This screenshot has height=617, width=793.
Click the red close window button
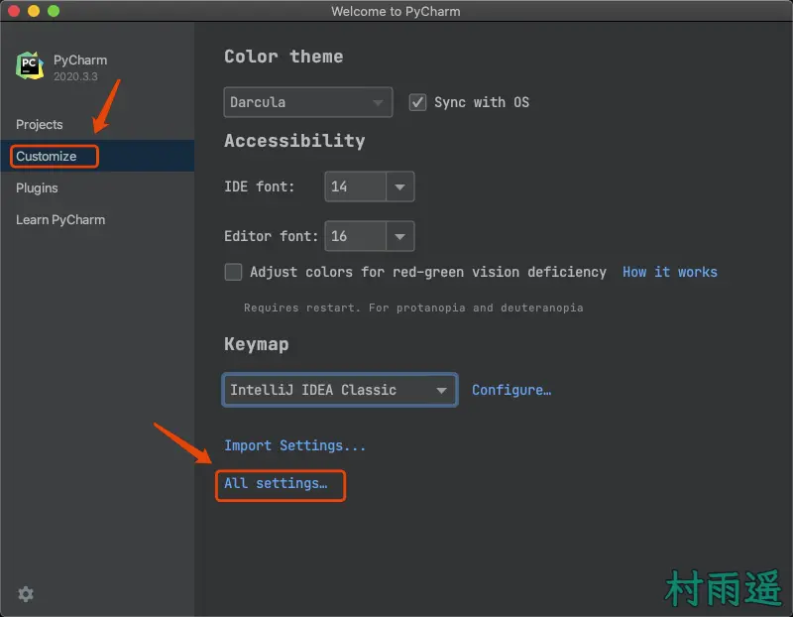pos(14,11)
